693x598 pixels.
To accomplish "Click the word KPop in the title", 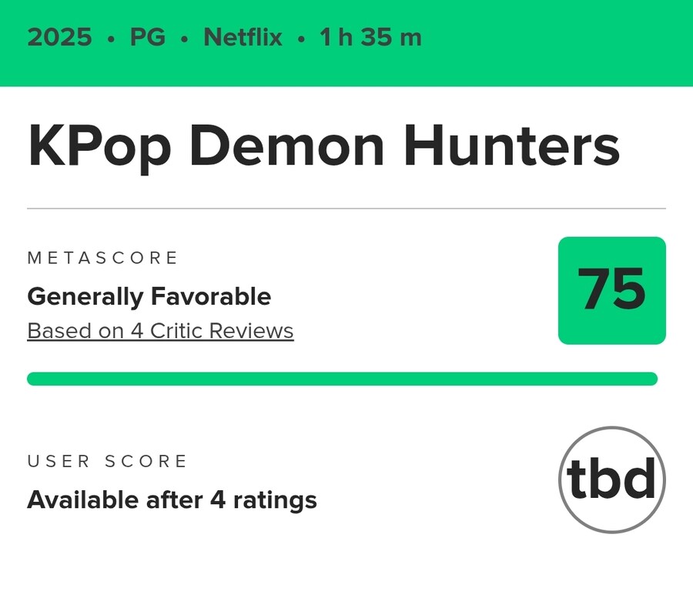I will click(99, 149).
